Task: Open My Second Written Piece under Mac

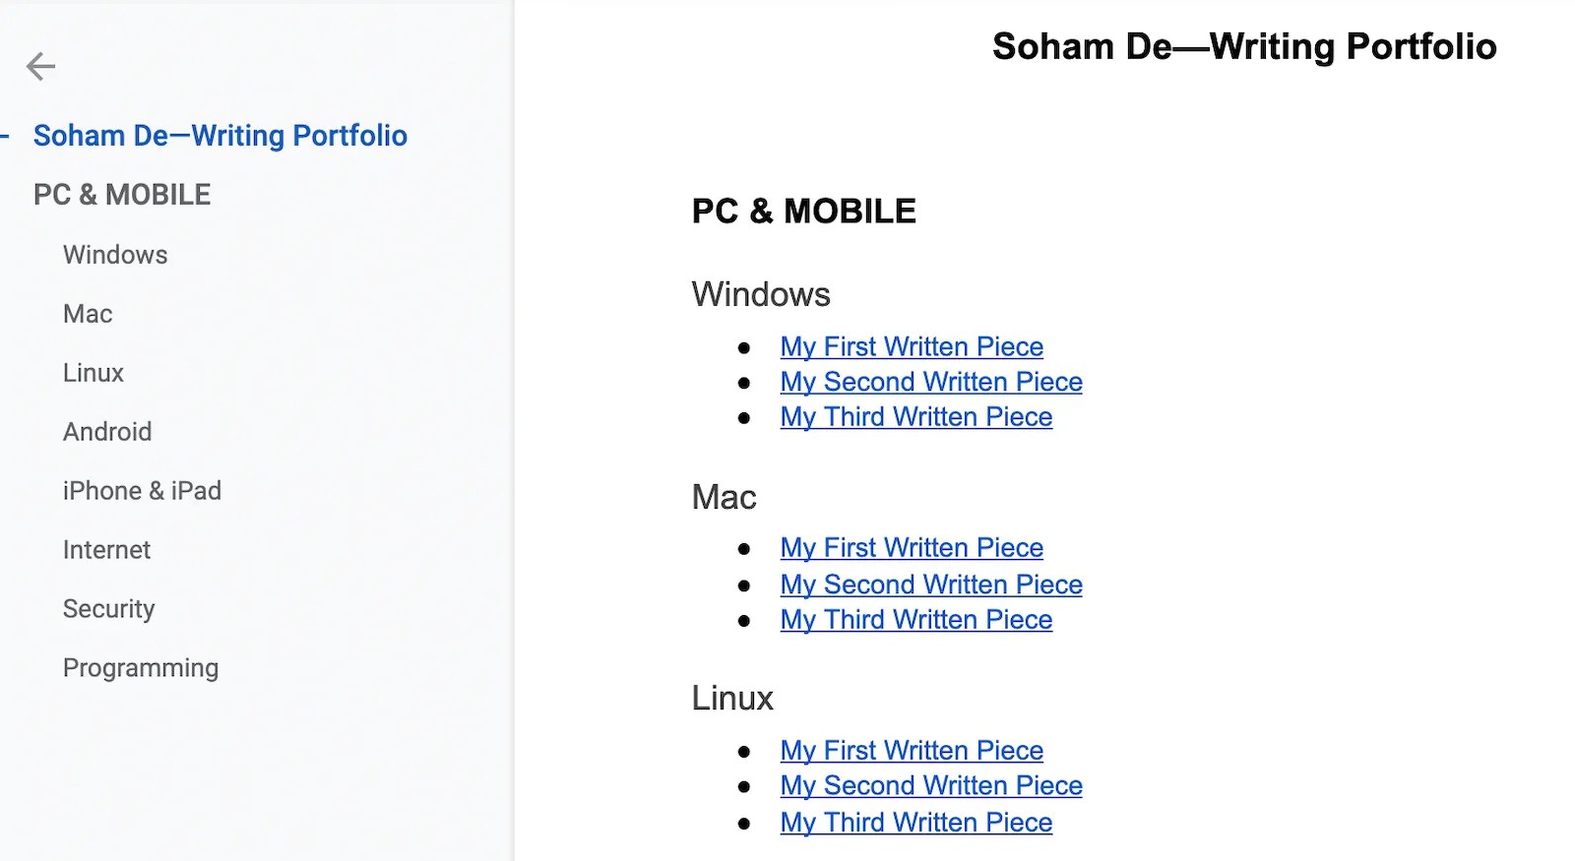Action: pyautogui.click(x=931, y=584)
